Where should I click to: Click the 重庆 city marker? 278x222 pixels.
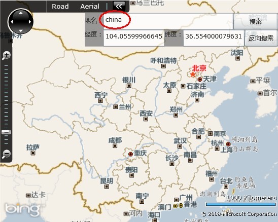point(130,154)
